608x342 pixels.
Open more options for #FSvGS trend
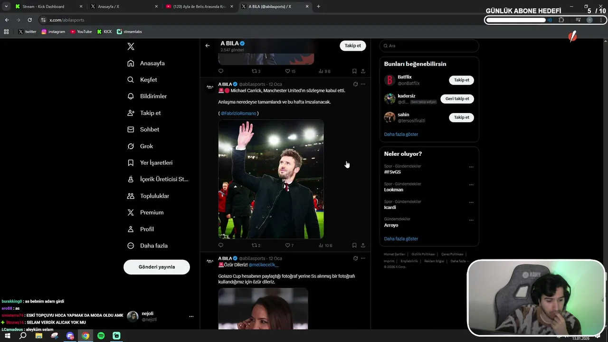click(471, 167)
